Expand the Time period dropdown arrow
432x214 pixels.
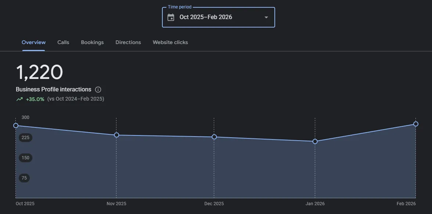coord(266,17)
